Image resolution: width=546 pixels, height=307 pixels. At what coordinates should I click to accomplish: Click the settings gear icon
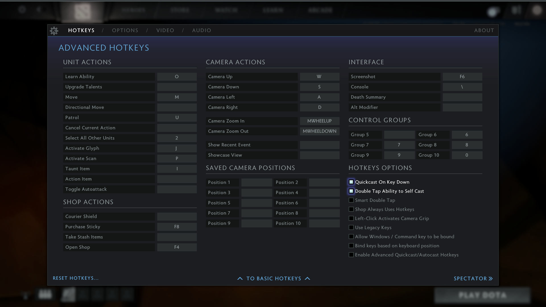[x=54, y=30]
